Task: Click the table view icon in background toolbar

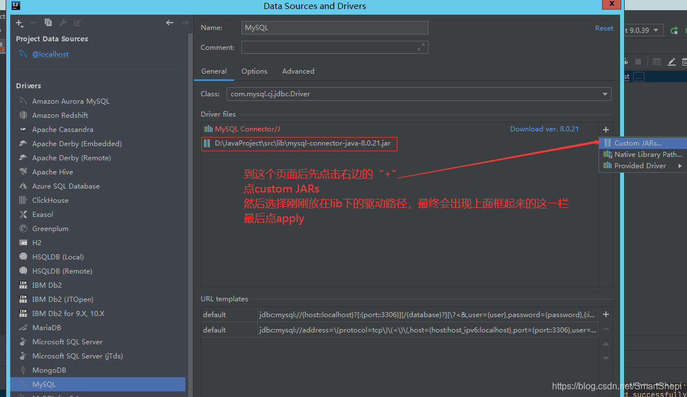Action: pyautogui.click(x=657, y=62)
